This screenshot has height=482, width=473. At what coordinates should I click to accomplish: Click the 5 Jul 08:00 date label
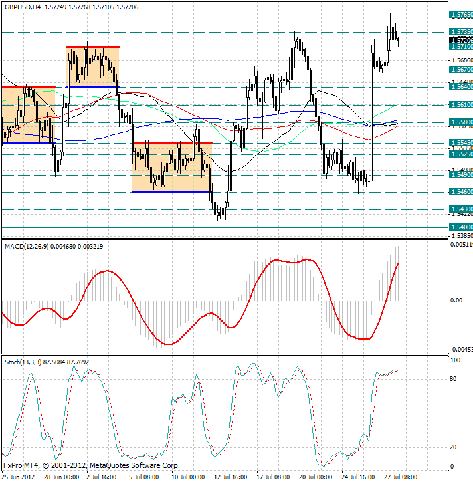point(145,477)
